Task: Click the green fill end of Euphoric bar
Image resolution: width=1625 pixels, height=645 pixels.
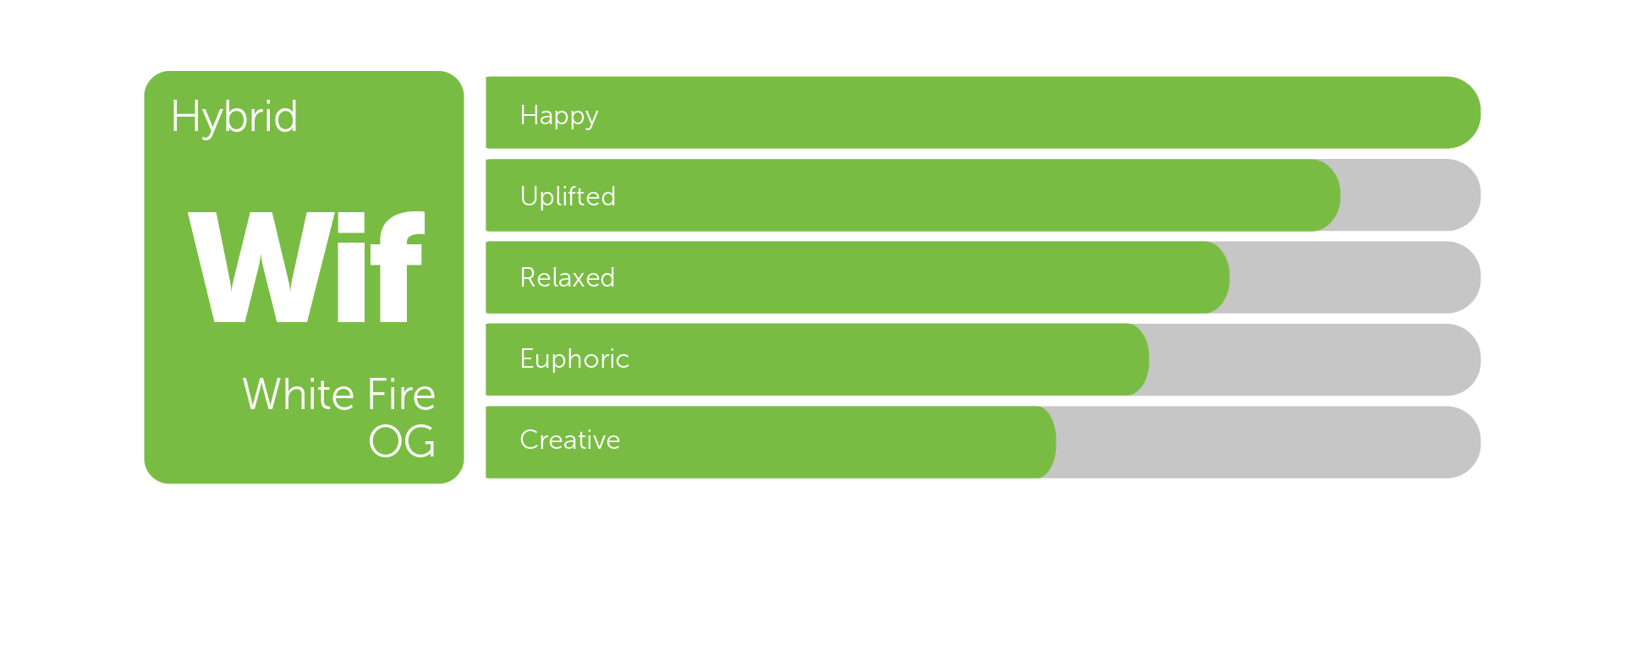Action: point(1134,359)
